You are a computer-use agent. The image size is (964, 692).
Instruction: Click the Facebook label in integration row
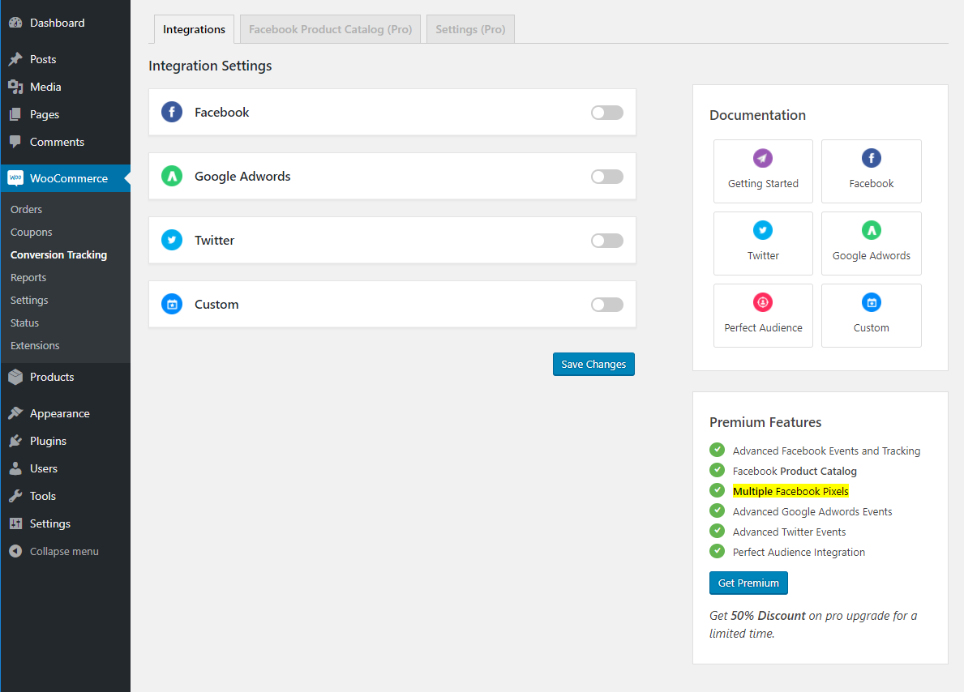click(222, 113)
